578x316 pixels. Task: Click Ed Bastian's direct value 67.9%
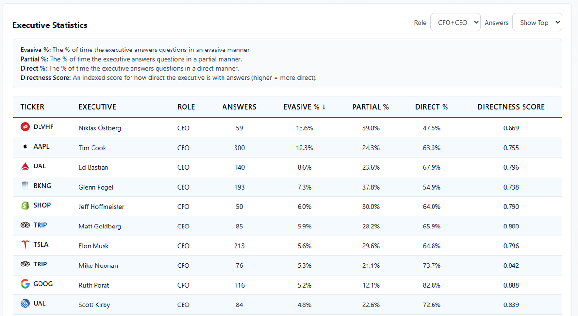432,167
